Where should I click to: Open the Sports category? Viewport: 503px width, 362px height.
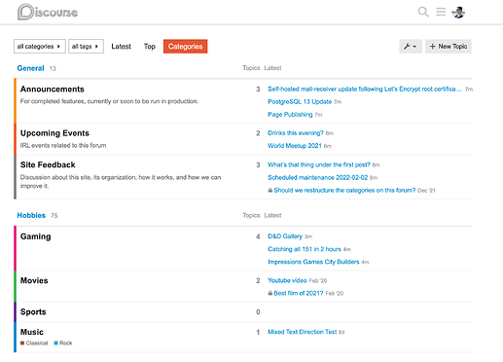tap(33, 312)
